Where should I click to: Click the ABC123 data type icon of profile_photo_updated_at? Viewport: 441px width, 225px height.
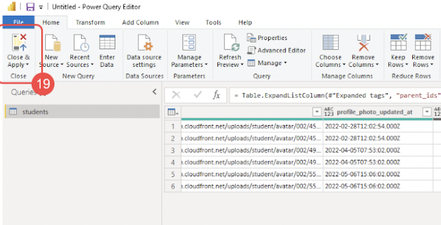point(328,112)
